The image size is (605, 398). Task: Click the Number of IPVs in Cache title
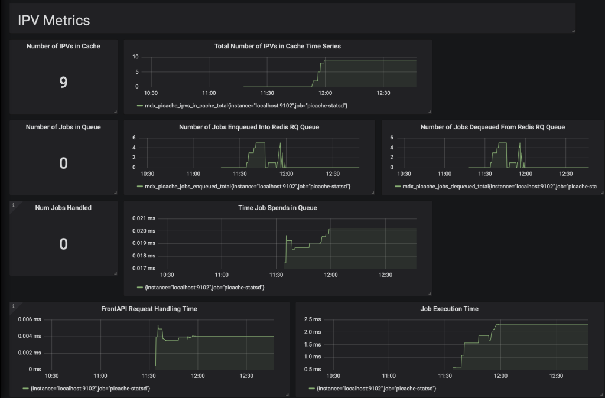(63, 46)
